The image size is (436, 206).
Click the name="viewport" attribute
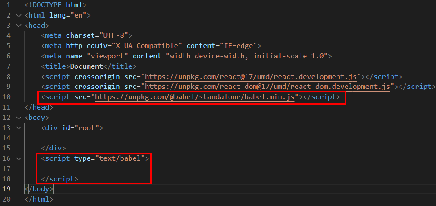tap(97, 56)
